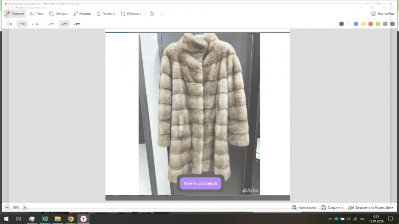Zoom in with the plus button
The image size is (399, 224).
coord(25,207)
